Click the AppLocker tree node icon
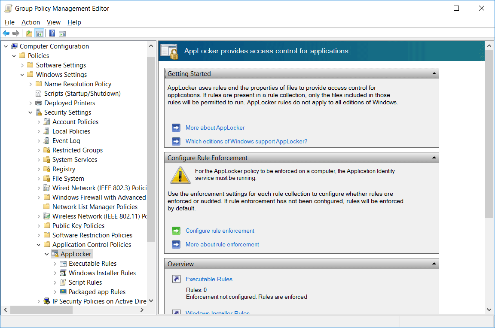495x328 pixels. (55, 254)
